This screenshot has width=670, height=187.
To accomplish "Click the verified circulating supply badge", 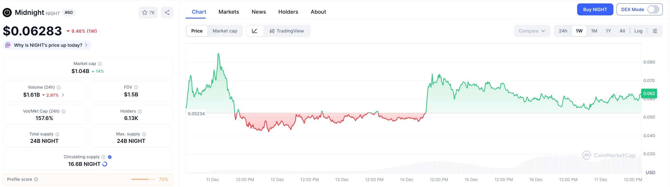I will (110, 157).
